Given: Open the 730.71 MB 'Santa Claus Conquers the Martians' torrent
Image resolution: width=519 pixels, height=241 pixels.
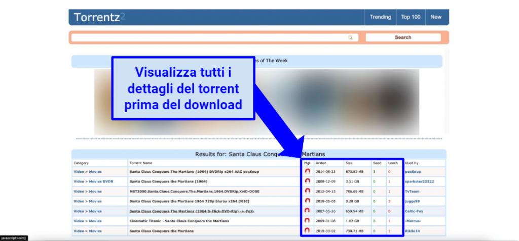Looking at the screenshot, I should pos(162,231).
